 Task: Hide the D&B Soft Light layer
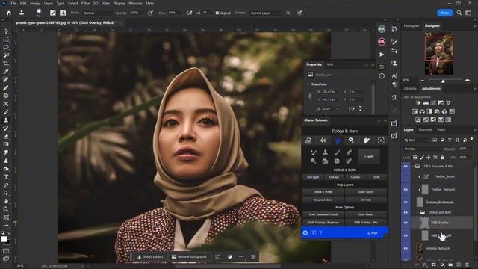406,235
